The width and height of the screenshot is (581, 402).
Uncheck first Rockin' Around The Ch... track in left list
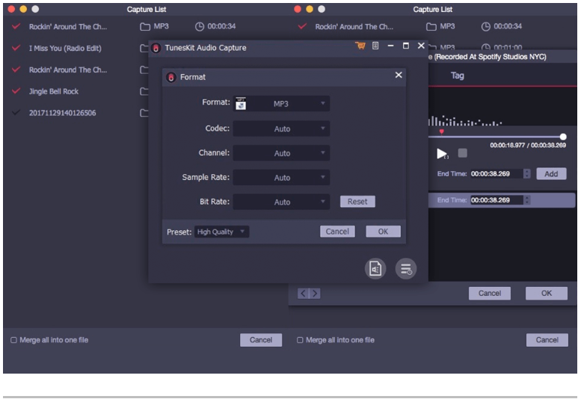click(x=16, y=26)
